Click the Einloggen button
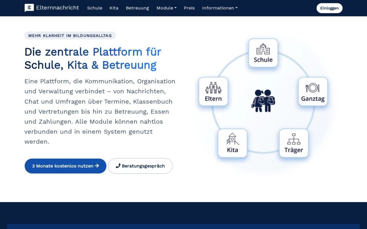This screenshot has height=229, width=367. pos(329,8)
